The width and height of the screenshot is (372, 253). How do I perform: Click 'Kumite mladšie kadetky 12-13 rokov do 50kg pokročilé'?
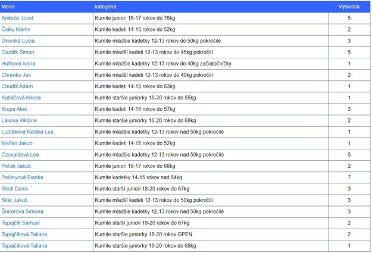click(211, 41)
